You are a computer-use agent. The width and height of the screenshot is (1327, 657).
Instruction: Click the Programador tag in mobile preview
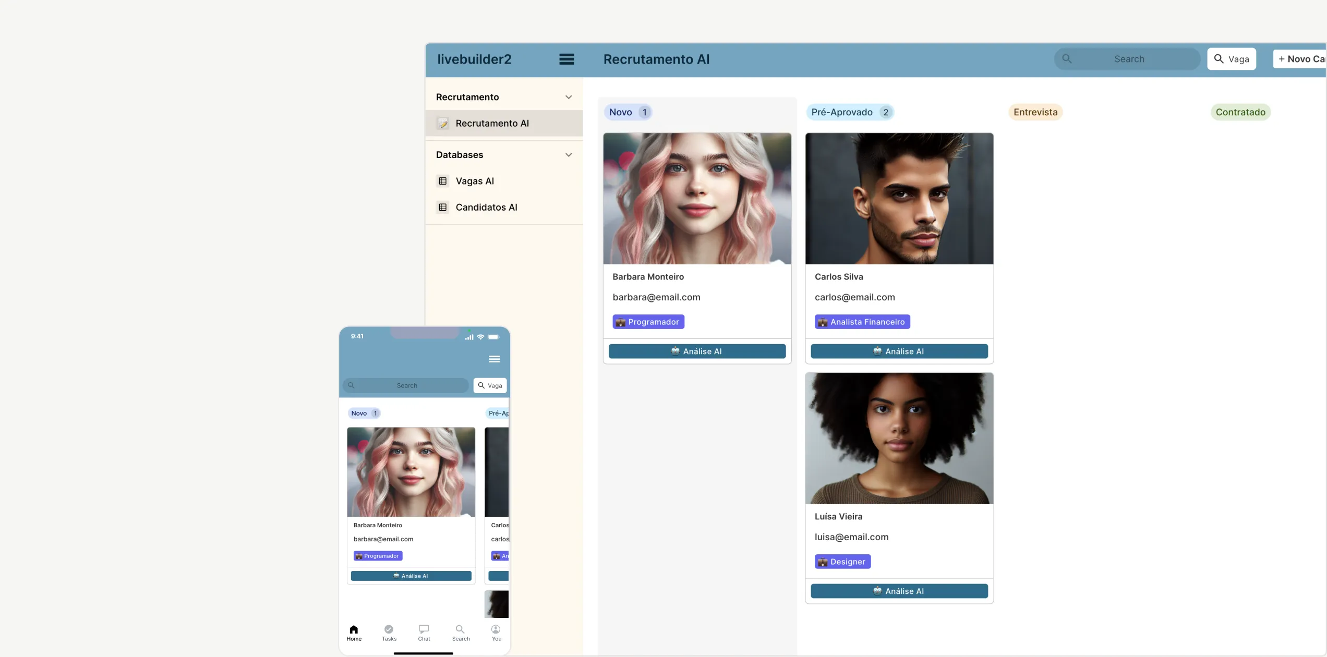coord(378,556)
